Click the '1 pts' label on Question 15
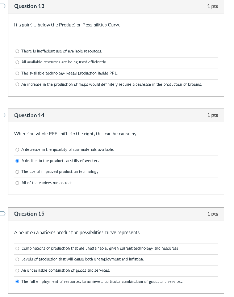Viewport: 234px width, 297px height. click(213, 214)
